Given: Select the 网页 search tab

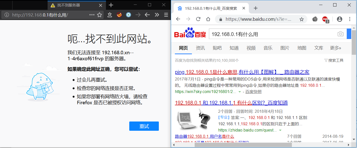Looking at the screenshot, I should (x=183, y=48).
